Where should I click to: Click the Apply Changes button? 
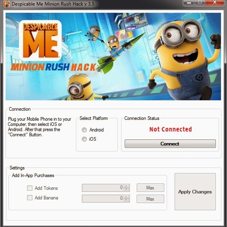click(195, 192)
